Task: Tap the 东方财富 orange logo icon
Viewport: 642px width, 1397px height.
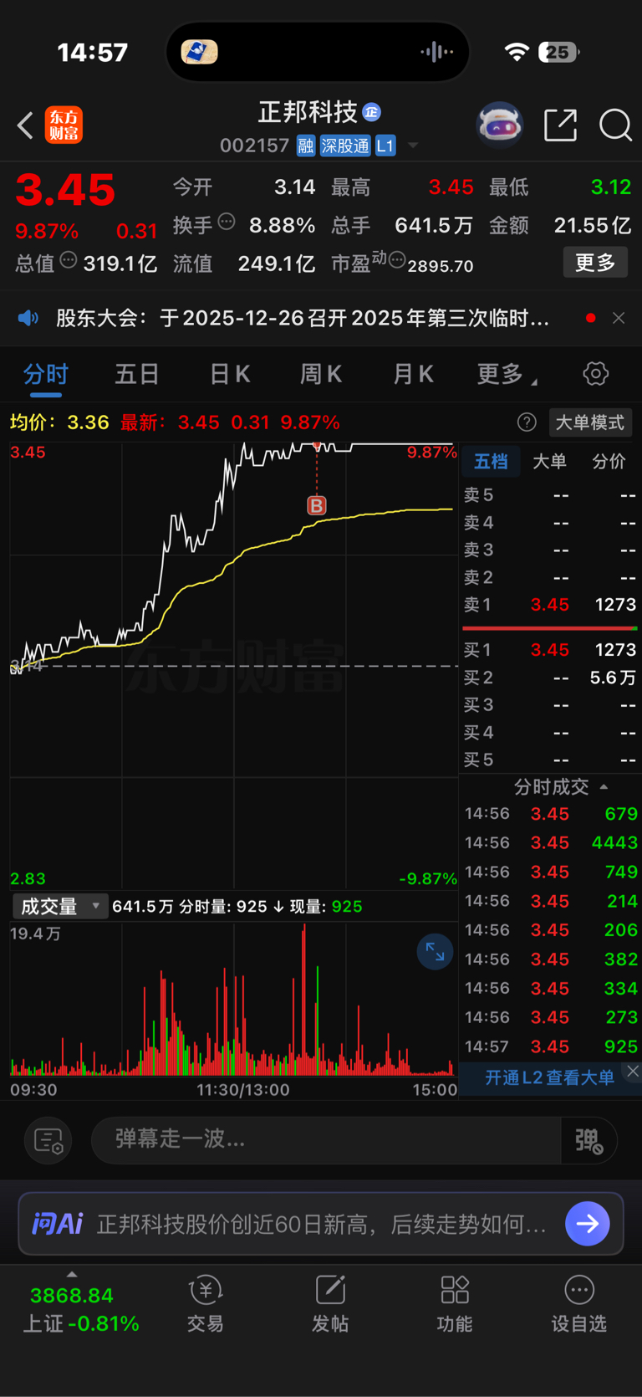Action: tap(64, 125)
